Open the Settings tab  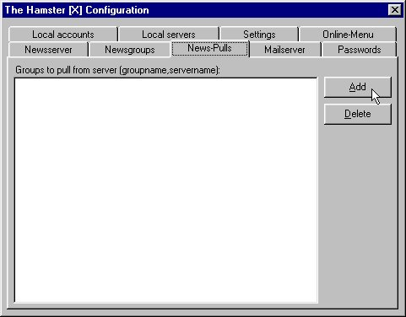(259, 35)
